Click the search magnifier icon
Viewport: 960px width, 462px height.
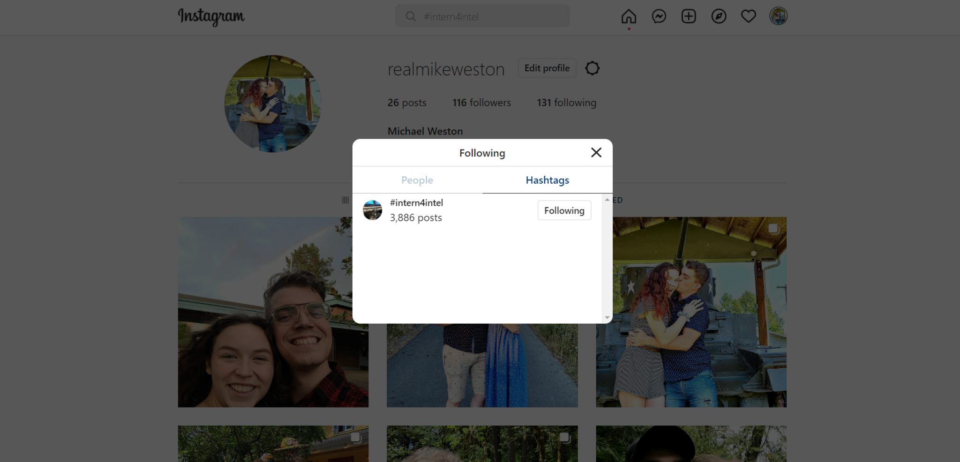pos(411,16)
